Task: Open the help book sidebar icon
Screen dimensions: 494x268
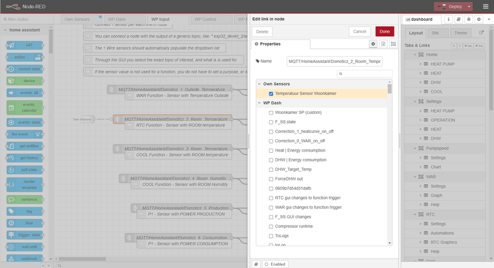Action: (458, 19)
